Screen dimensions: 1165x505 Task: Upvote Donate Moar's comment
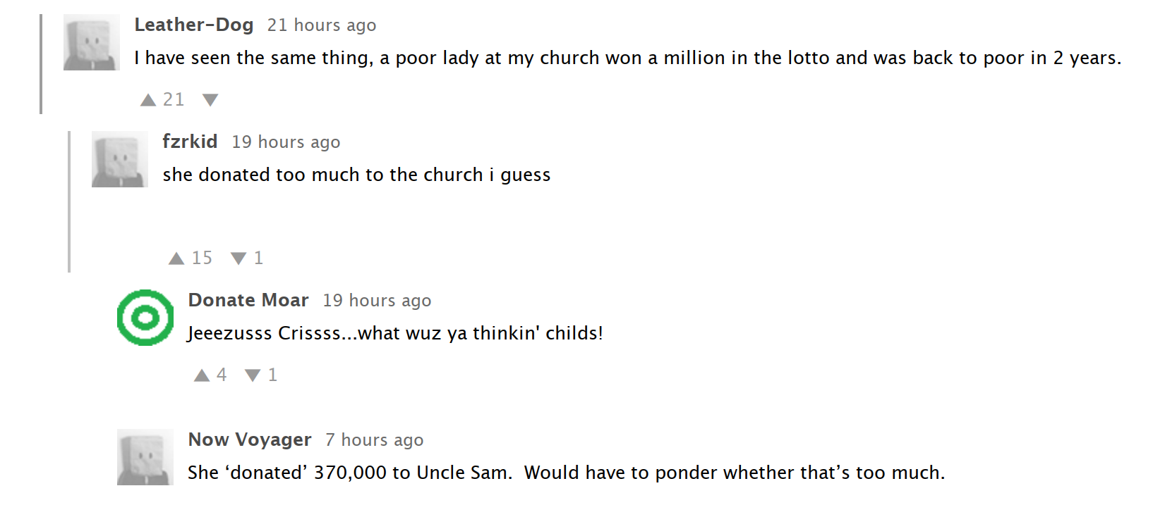(202, 375)
